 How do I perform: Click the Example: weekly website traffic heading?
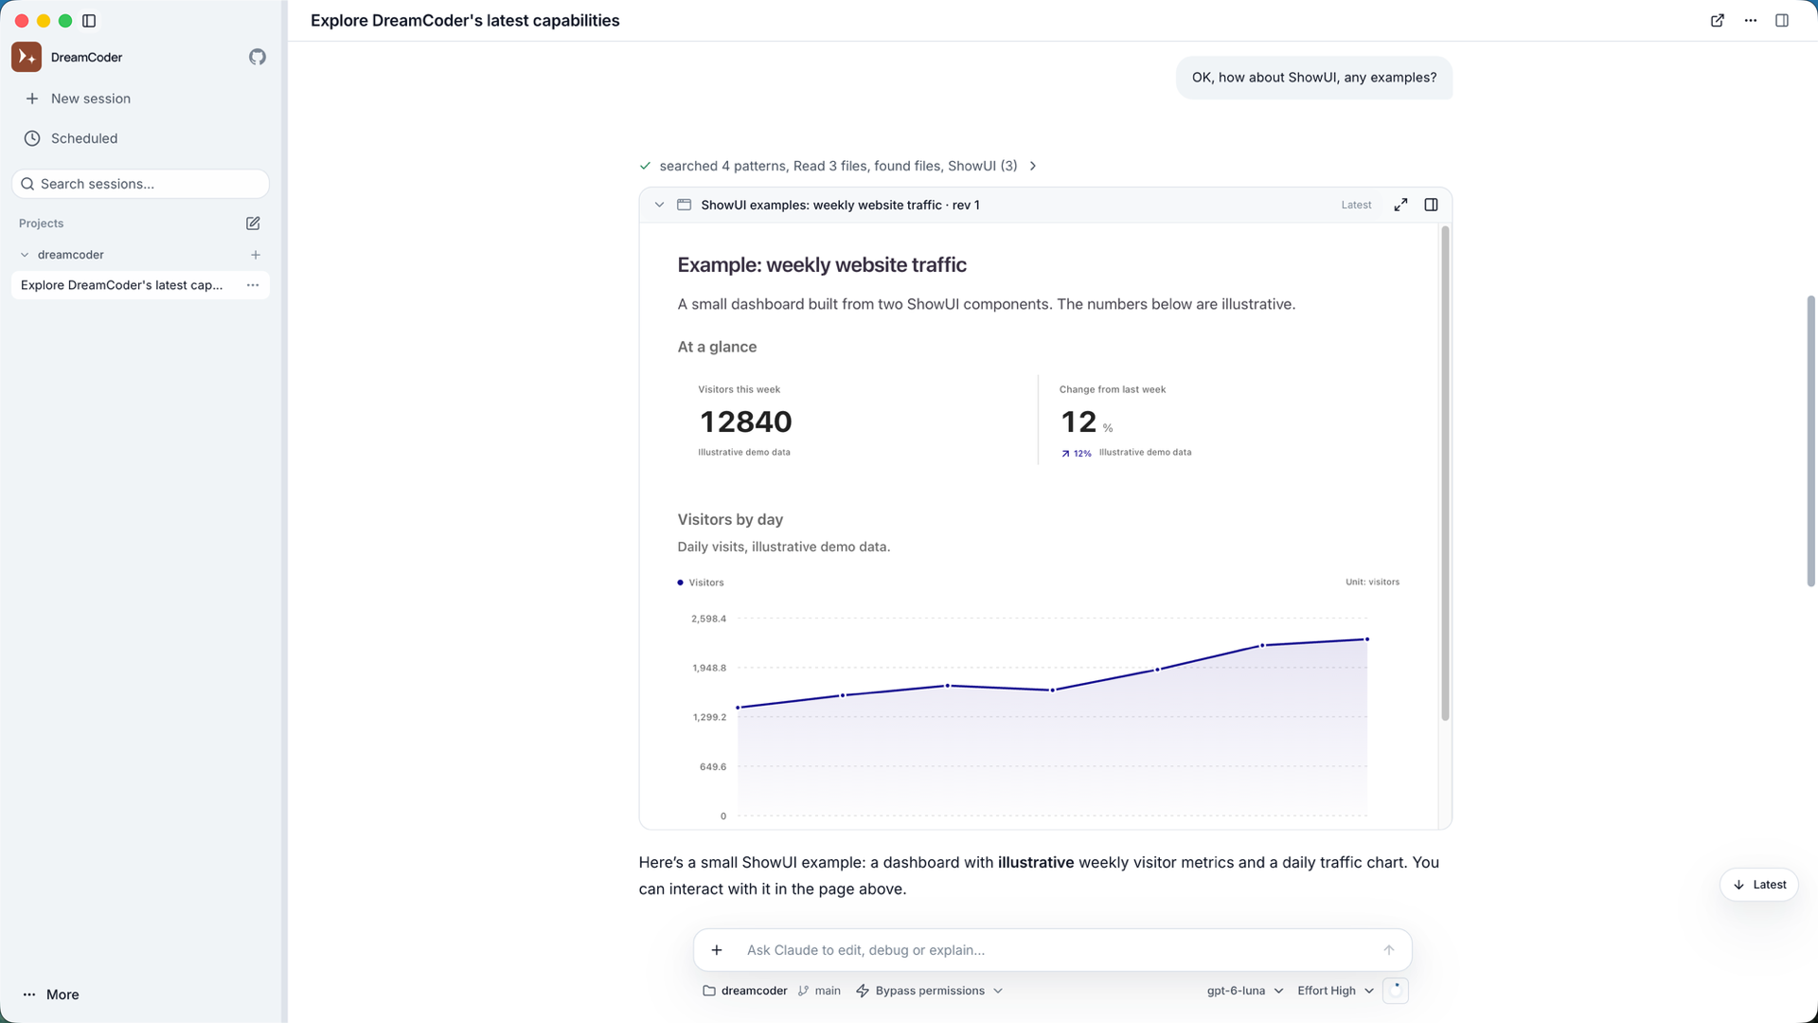point(822,265)
